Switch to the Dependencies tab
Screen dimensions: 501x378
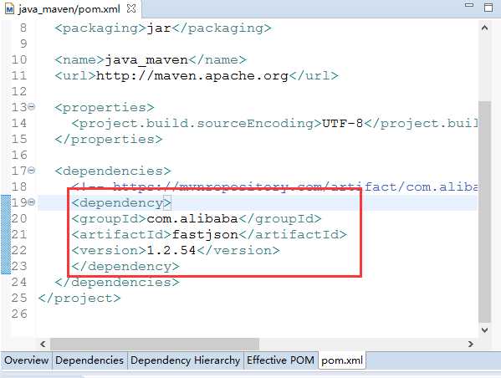pyautogui.click(x=89, y=360)
